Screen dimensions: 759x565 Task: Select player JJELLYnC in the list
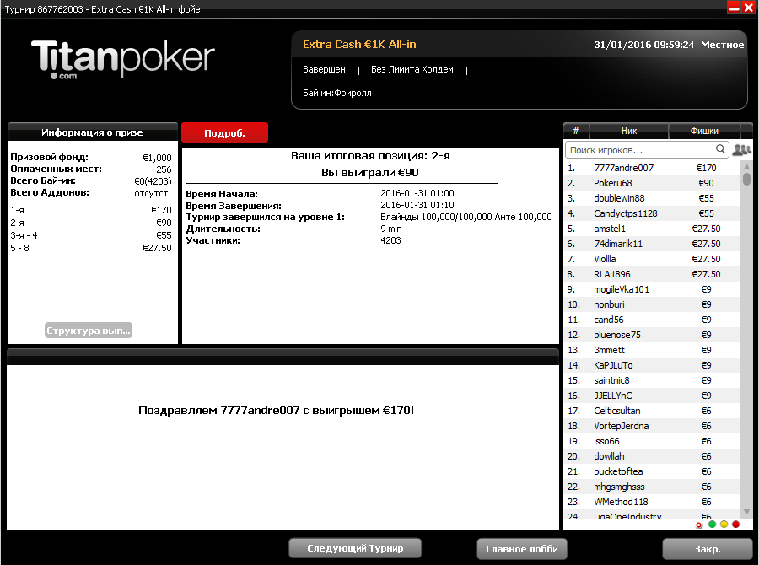click(x=652, y=395)
